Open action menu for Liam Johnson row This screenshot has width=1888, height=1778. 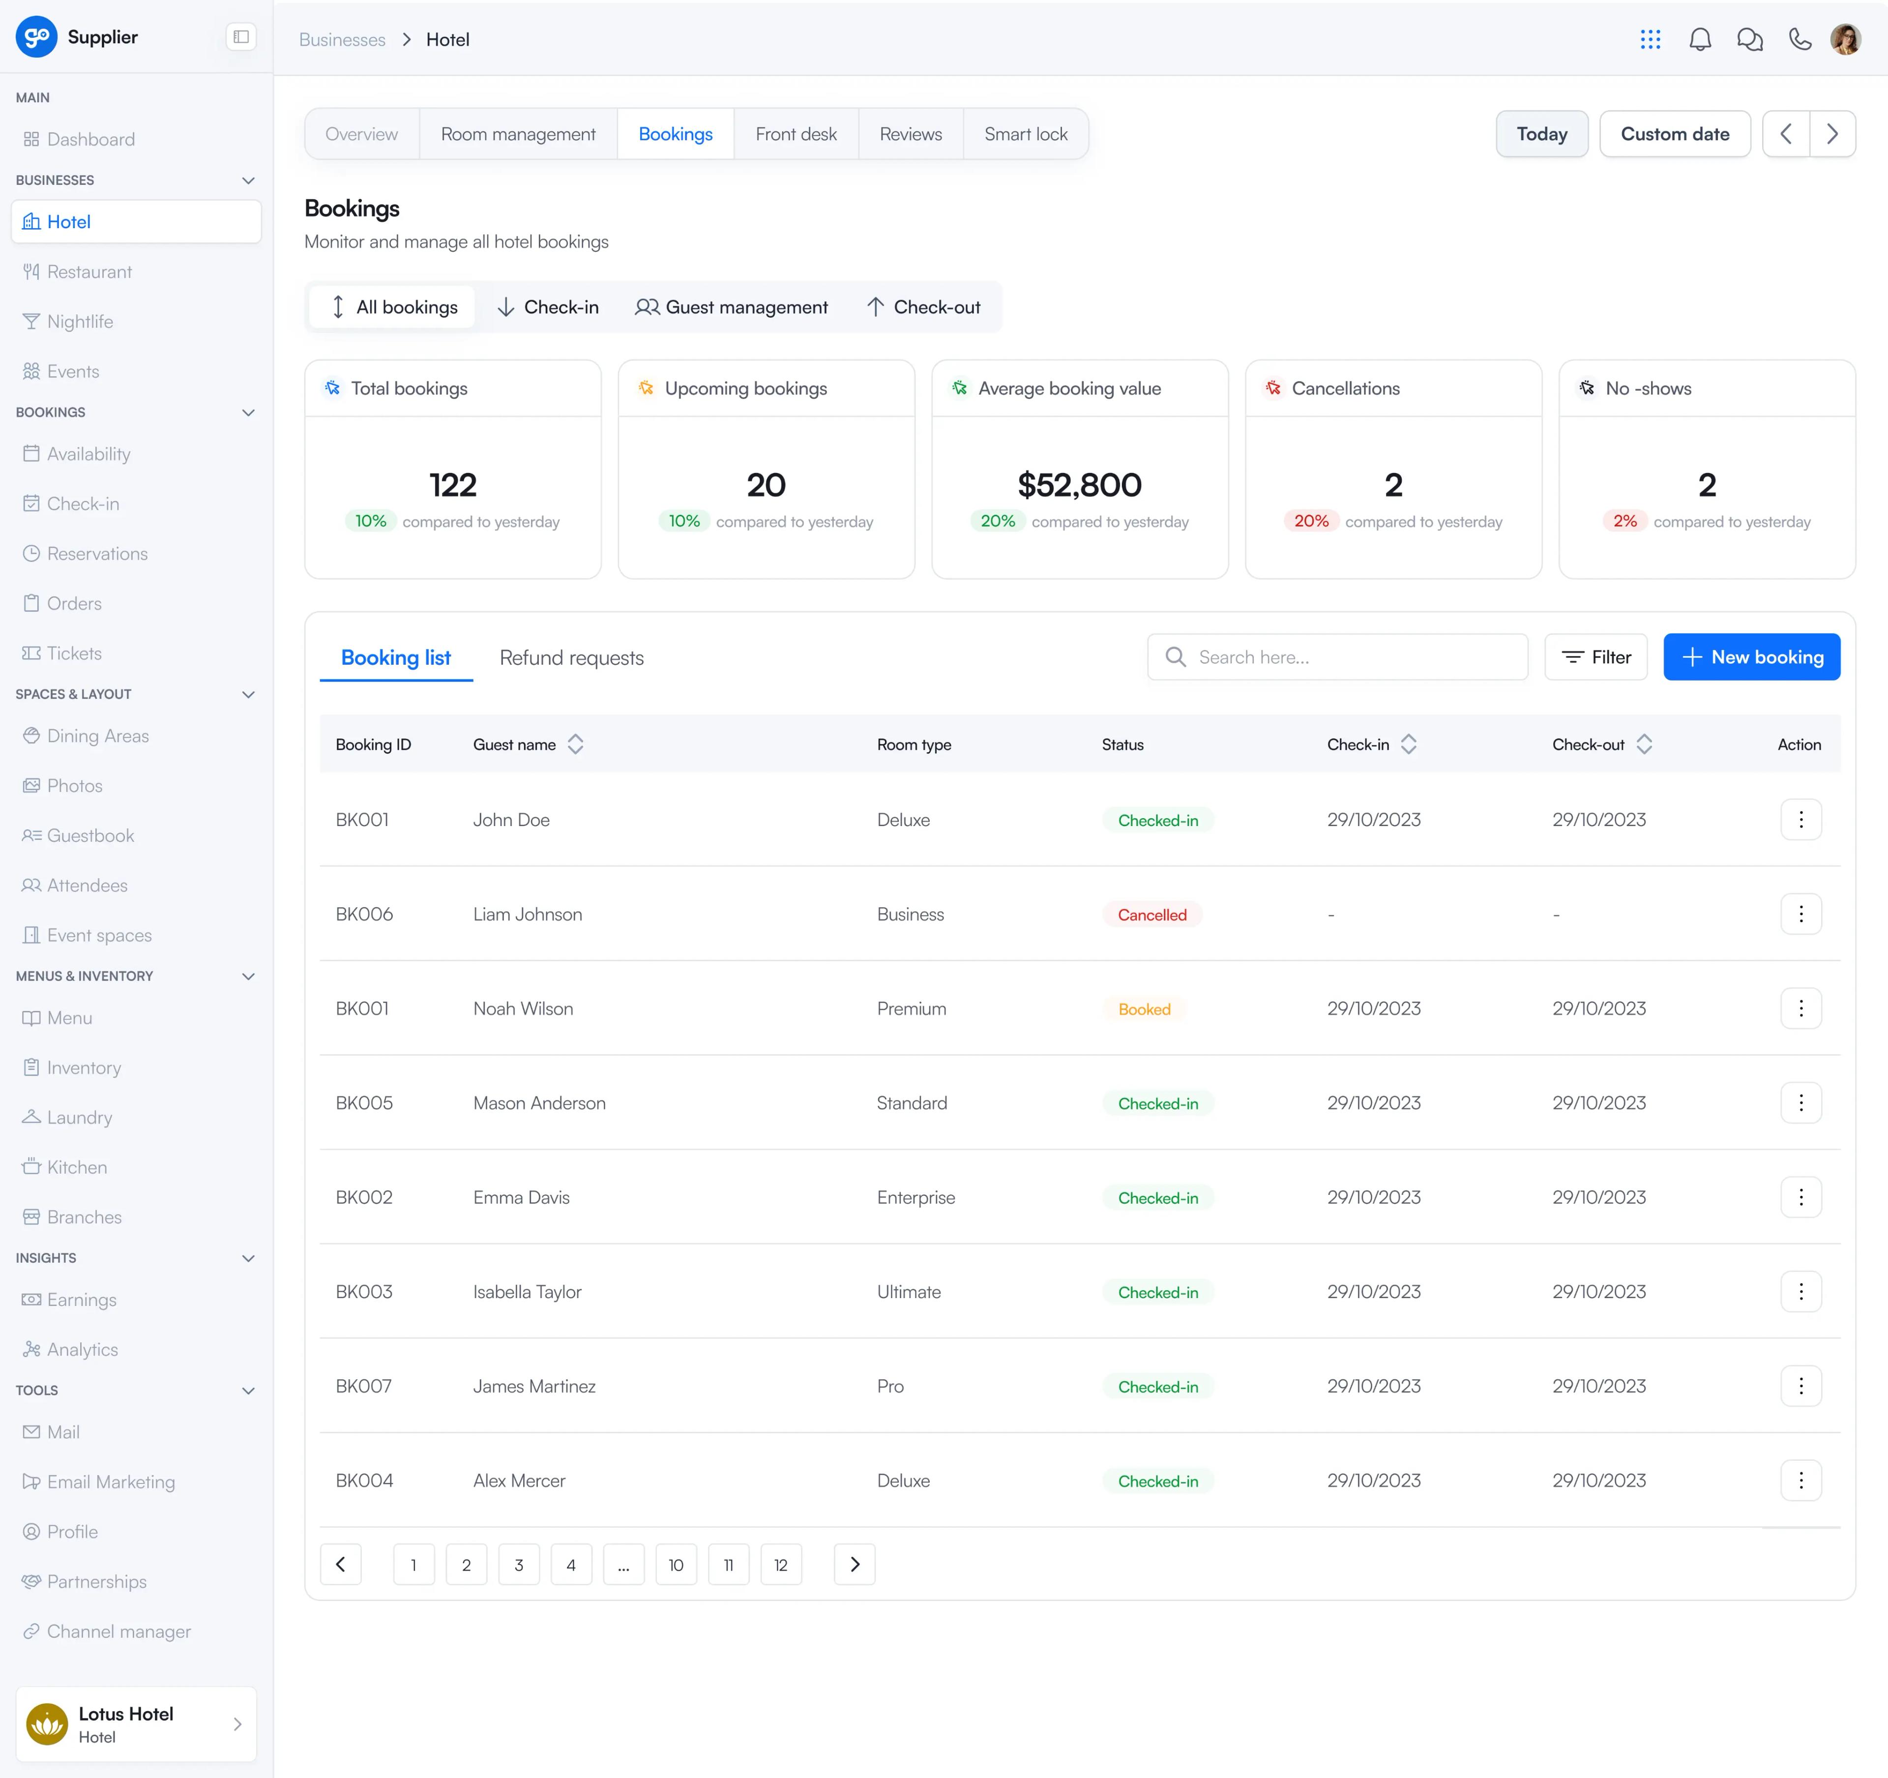coord(1800,914)
